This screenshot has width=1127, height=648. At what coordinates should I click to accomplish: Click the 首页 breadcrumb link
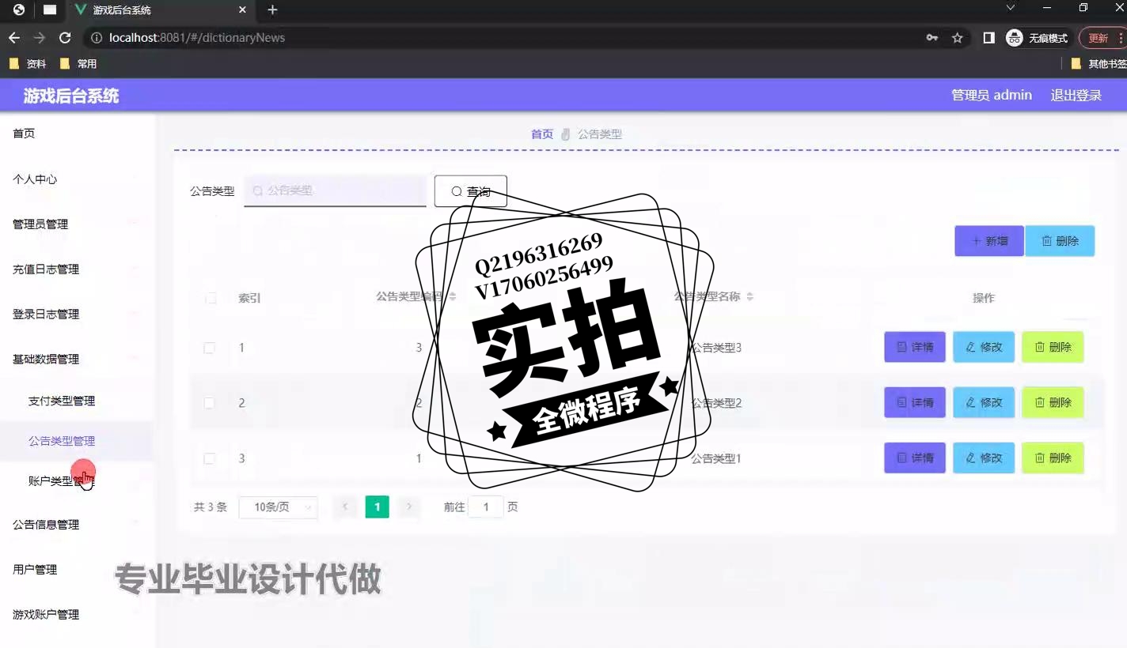[x=542, y=134]
